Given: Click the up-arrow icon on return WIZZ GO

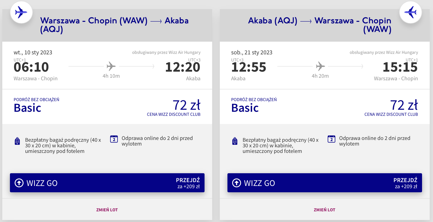Looking at the screenshot, I should coord(237,183).
